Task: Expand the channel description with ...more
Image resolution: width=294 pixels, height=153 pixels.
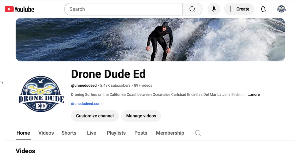Action: (x=254, y=94)
